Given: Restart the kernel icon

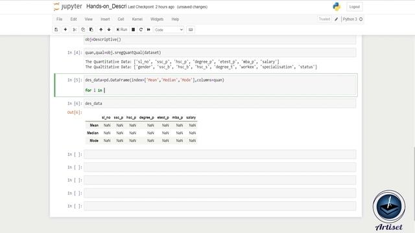Looking at the screenshot, I should 141,30.
